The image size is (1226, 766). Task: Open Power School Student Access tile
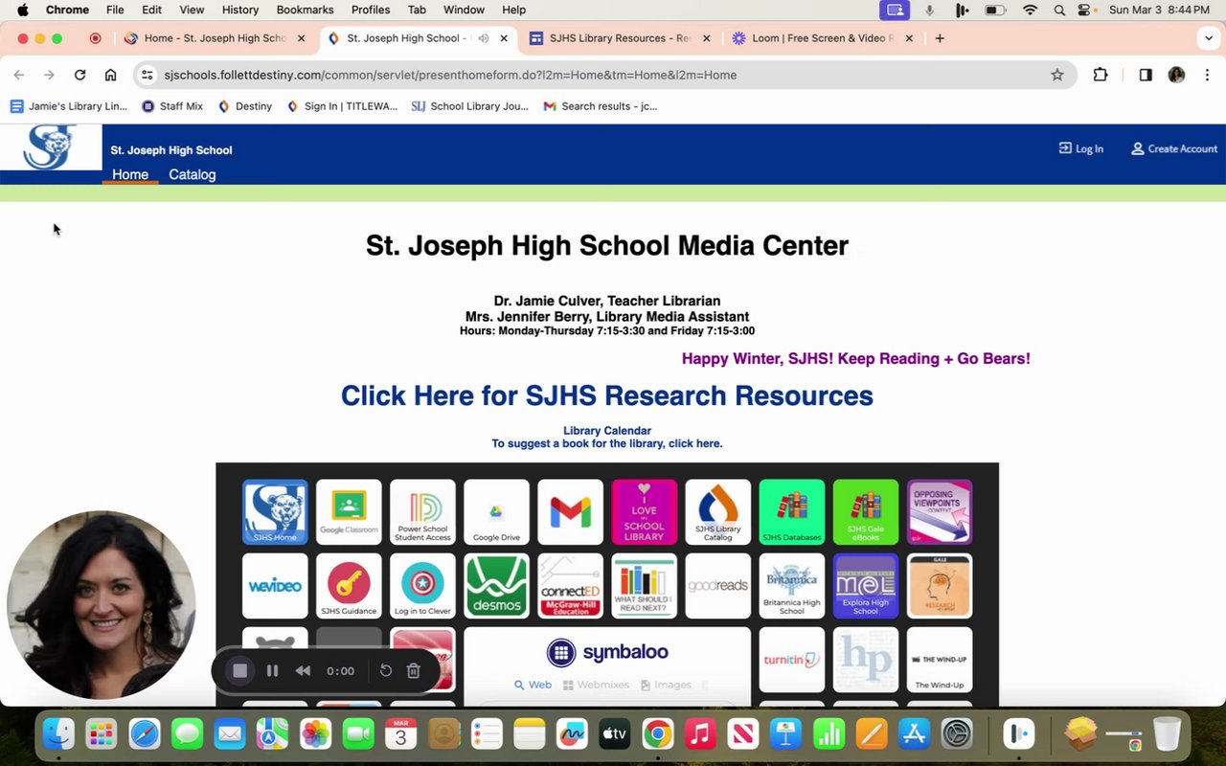tap(422, 512)
